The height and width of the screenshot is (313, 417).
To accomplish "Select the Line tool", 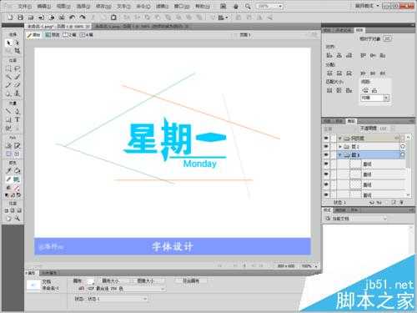I will pyautogui.click(x=8, y=111).
